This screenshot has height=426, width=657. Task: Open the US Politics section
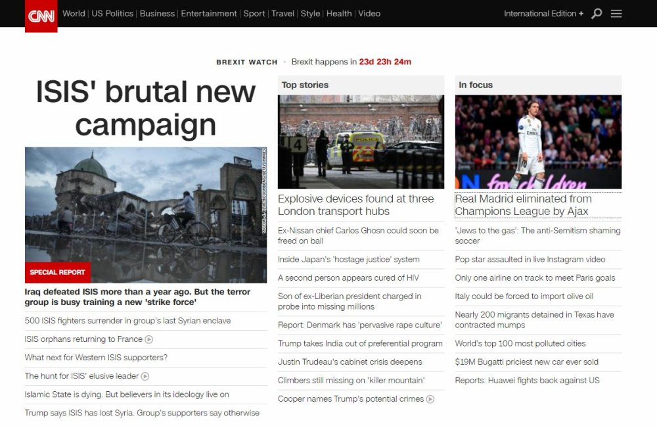(x=112, y=13)
